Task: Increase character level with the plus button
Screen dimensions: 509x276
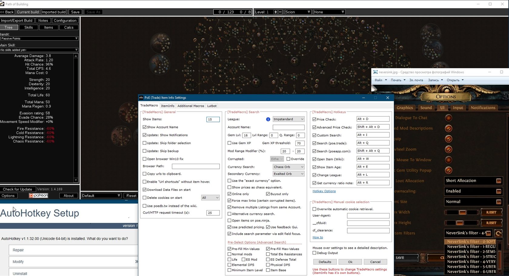Action: pos(275,12)
